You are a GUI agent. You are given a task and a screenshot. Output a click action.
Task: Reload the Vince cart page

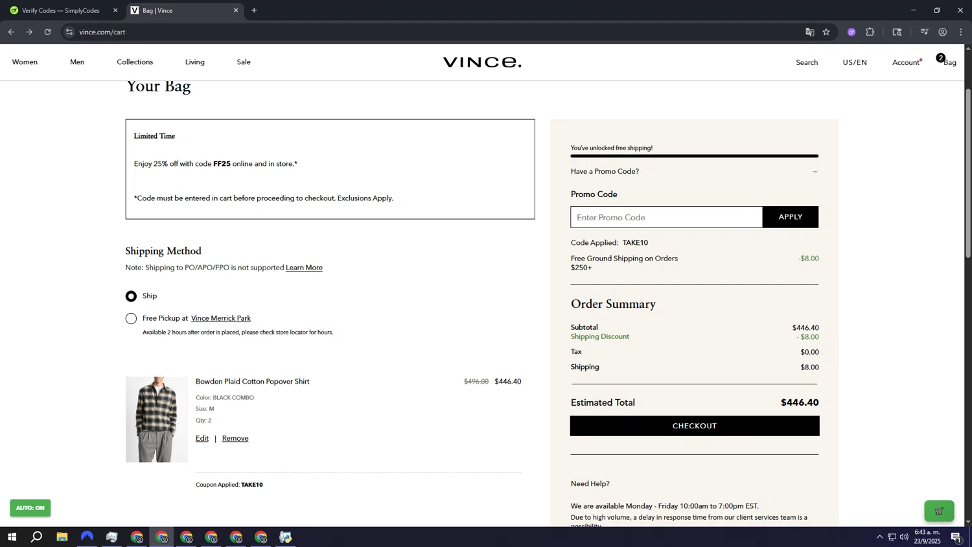click(x=47, y=32)
